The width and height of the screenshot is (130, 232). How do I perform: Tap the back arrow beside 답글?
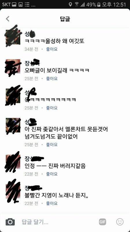8,19
